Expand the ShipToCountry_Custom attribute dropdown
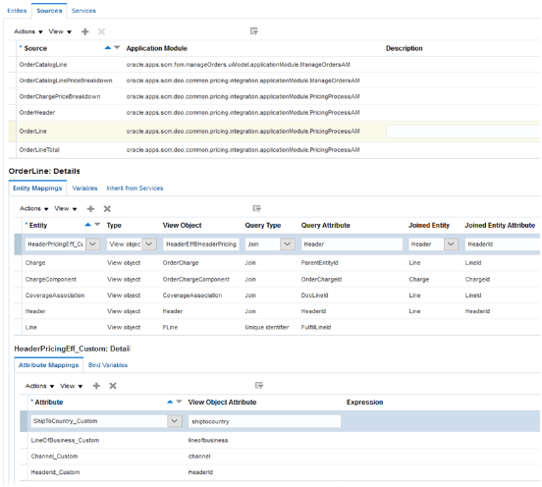Image resolution: width=542 pixels, height=487 pixels. tap(175, 421)
